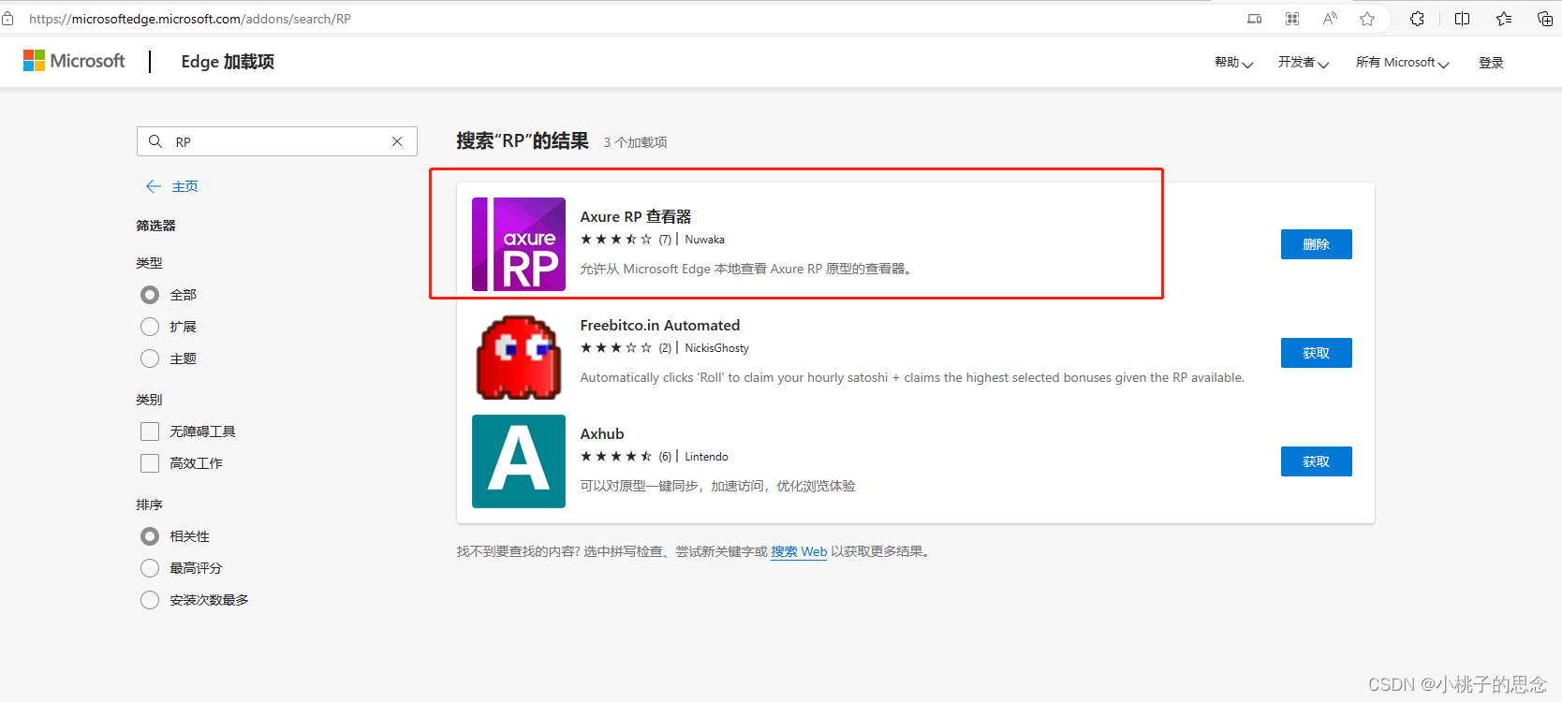Click the back arrow beside 主页

pos(154,186)
